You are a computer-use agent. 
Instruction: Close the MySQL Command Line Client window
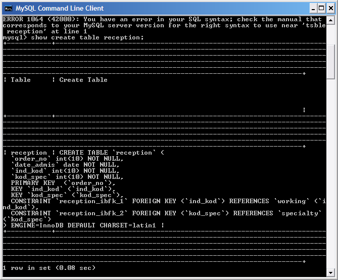click(x=330, y=9)
